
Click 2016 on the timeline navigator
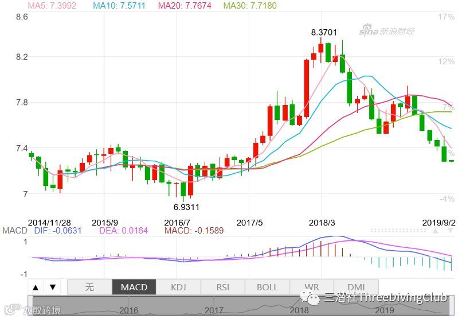129,310
